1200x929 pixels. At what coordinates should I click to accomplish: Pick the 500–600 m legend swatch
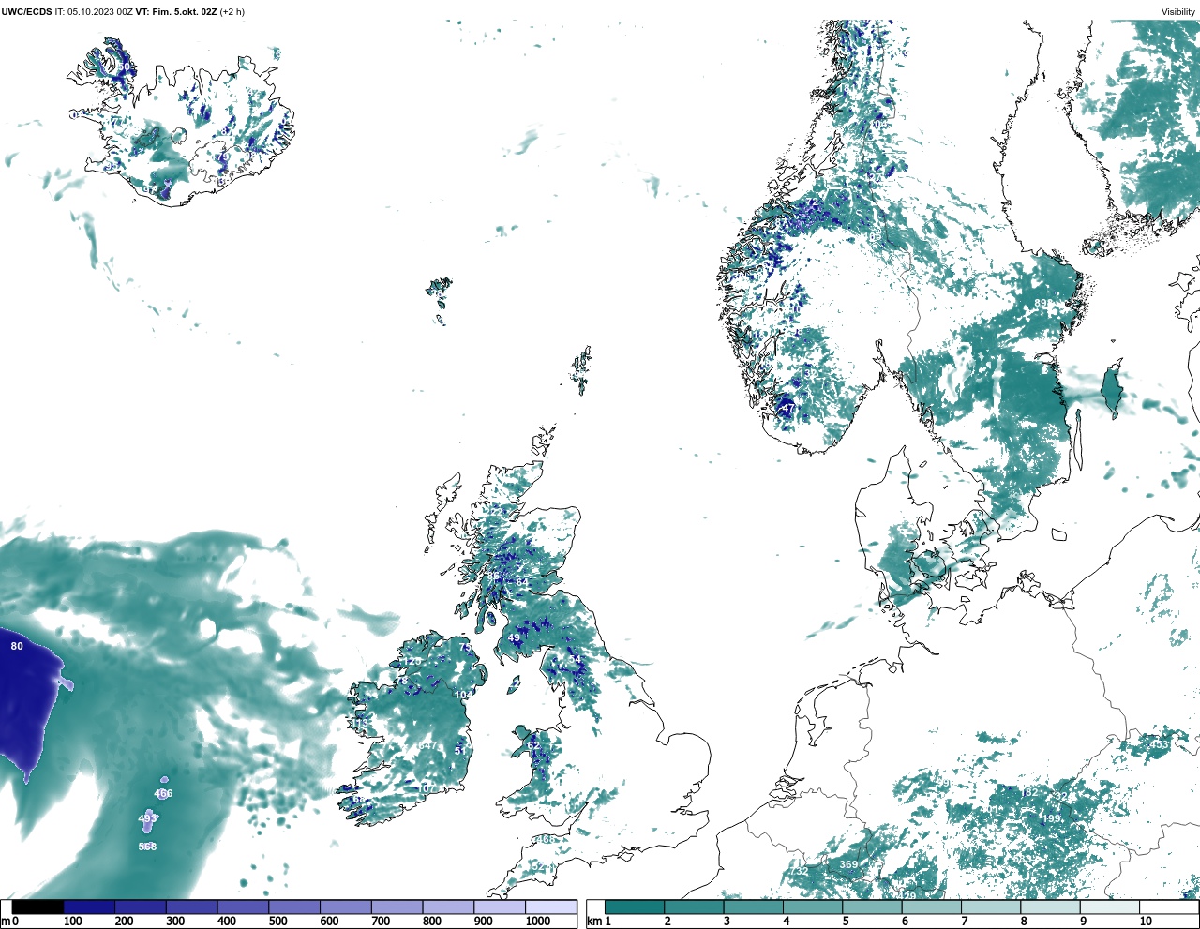294,907
